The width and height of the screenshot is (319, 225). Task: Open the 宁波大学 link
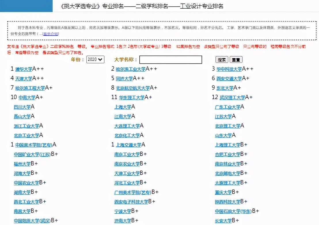(x=123, y=211)
